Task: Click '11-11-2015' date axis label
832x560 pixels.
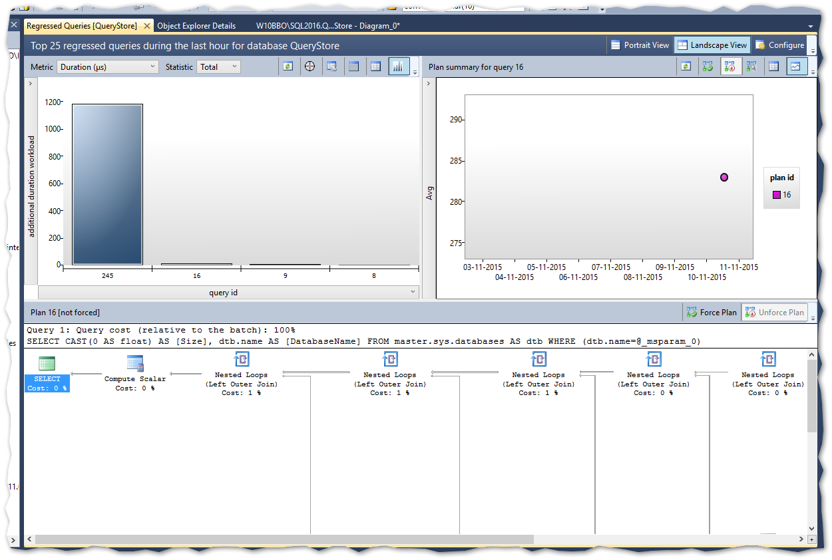Action: pyautogui.click(x=737, y=267)
